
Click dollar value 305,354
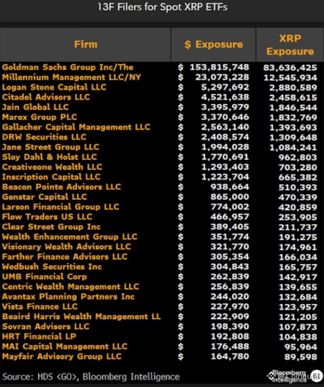229,257
